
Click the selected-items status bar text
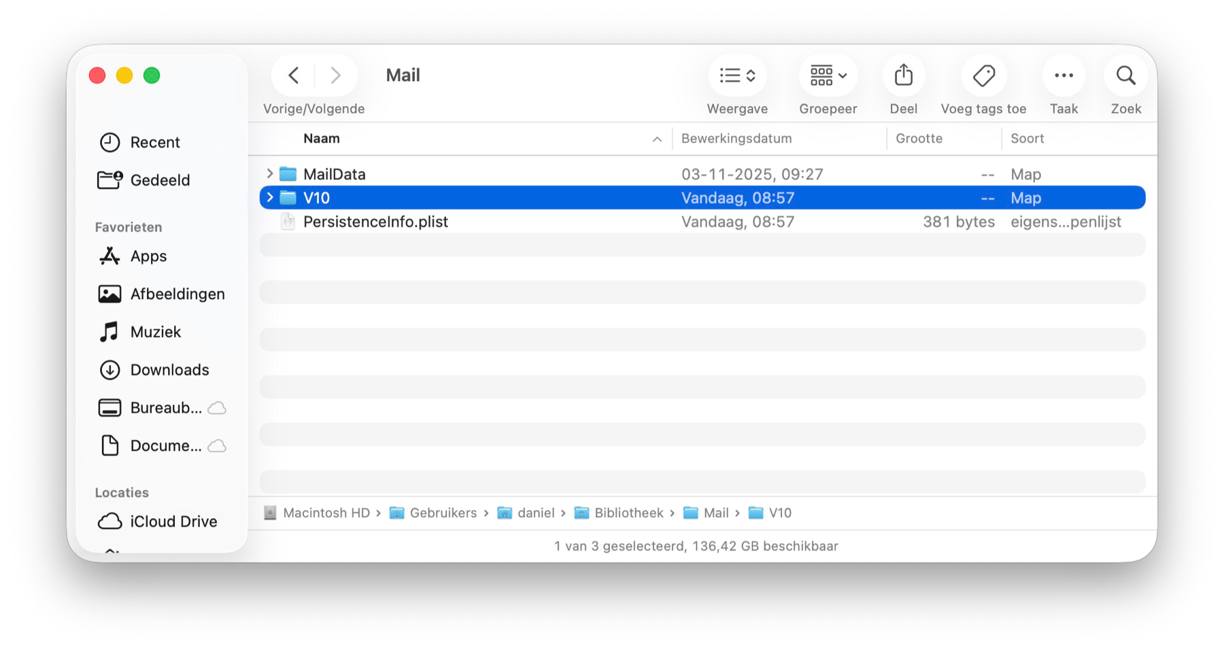[x=696, y=547]
